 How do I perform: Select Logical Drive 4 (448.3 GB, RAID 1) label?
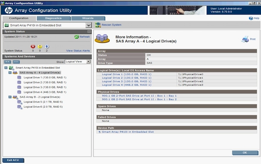(x=45, y=92)
